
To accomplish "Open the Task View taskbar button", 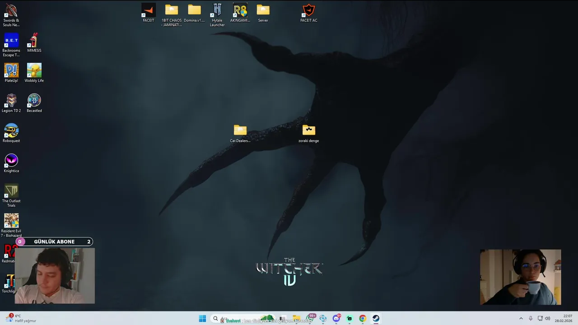I will (283, 319).
